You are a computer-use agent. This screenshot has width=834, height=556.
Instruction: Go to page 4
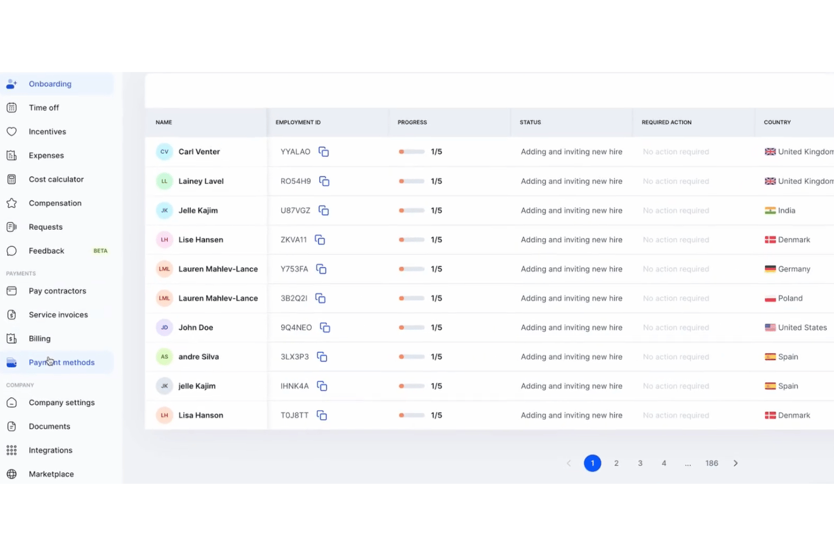pyautogui.click(x=664, y=463)
